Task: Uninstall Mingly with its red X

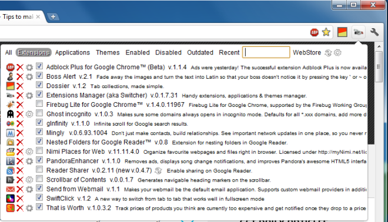Action: 20,133
